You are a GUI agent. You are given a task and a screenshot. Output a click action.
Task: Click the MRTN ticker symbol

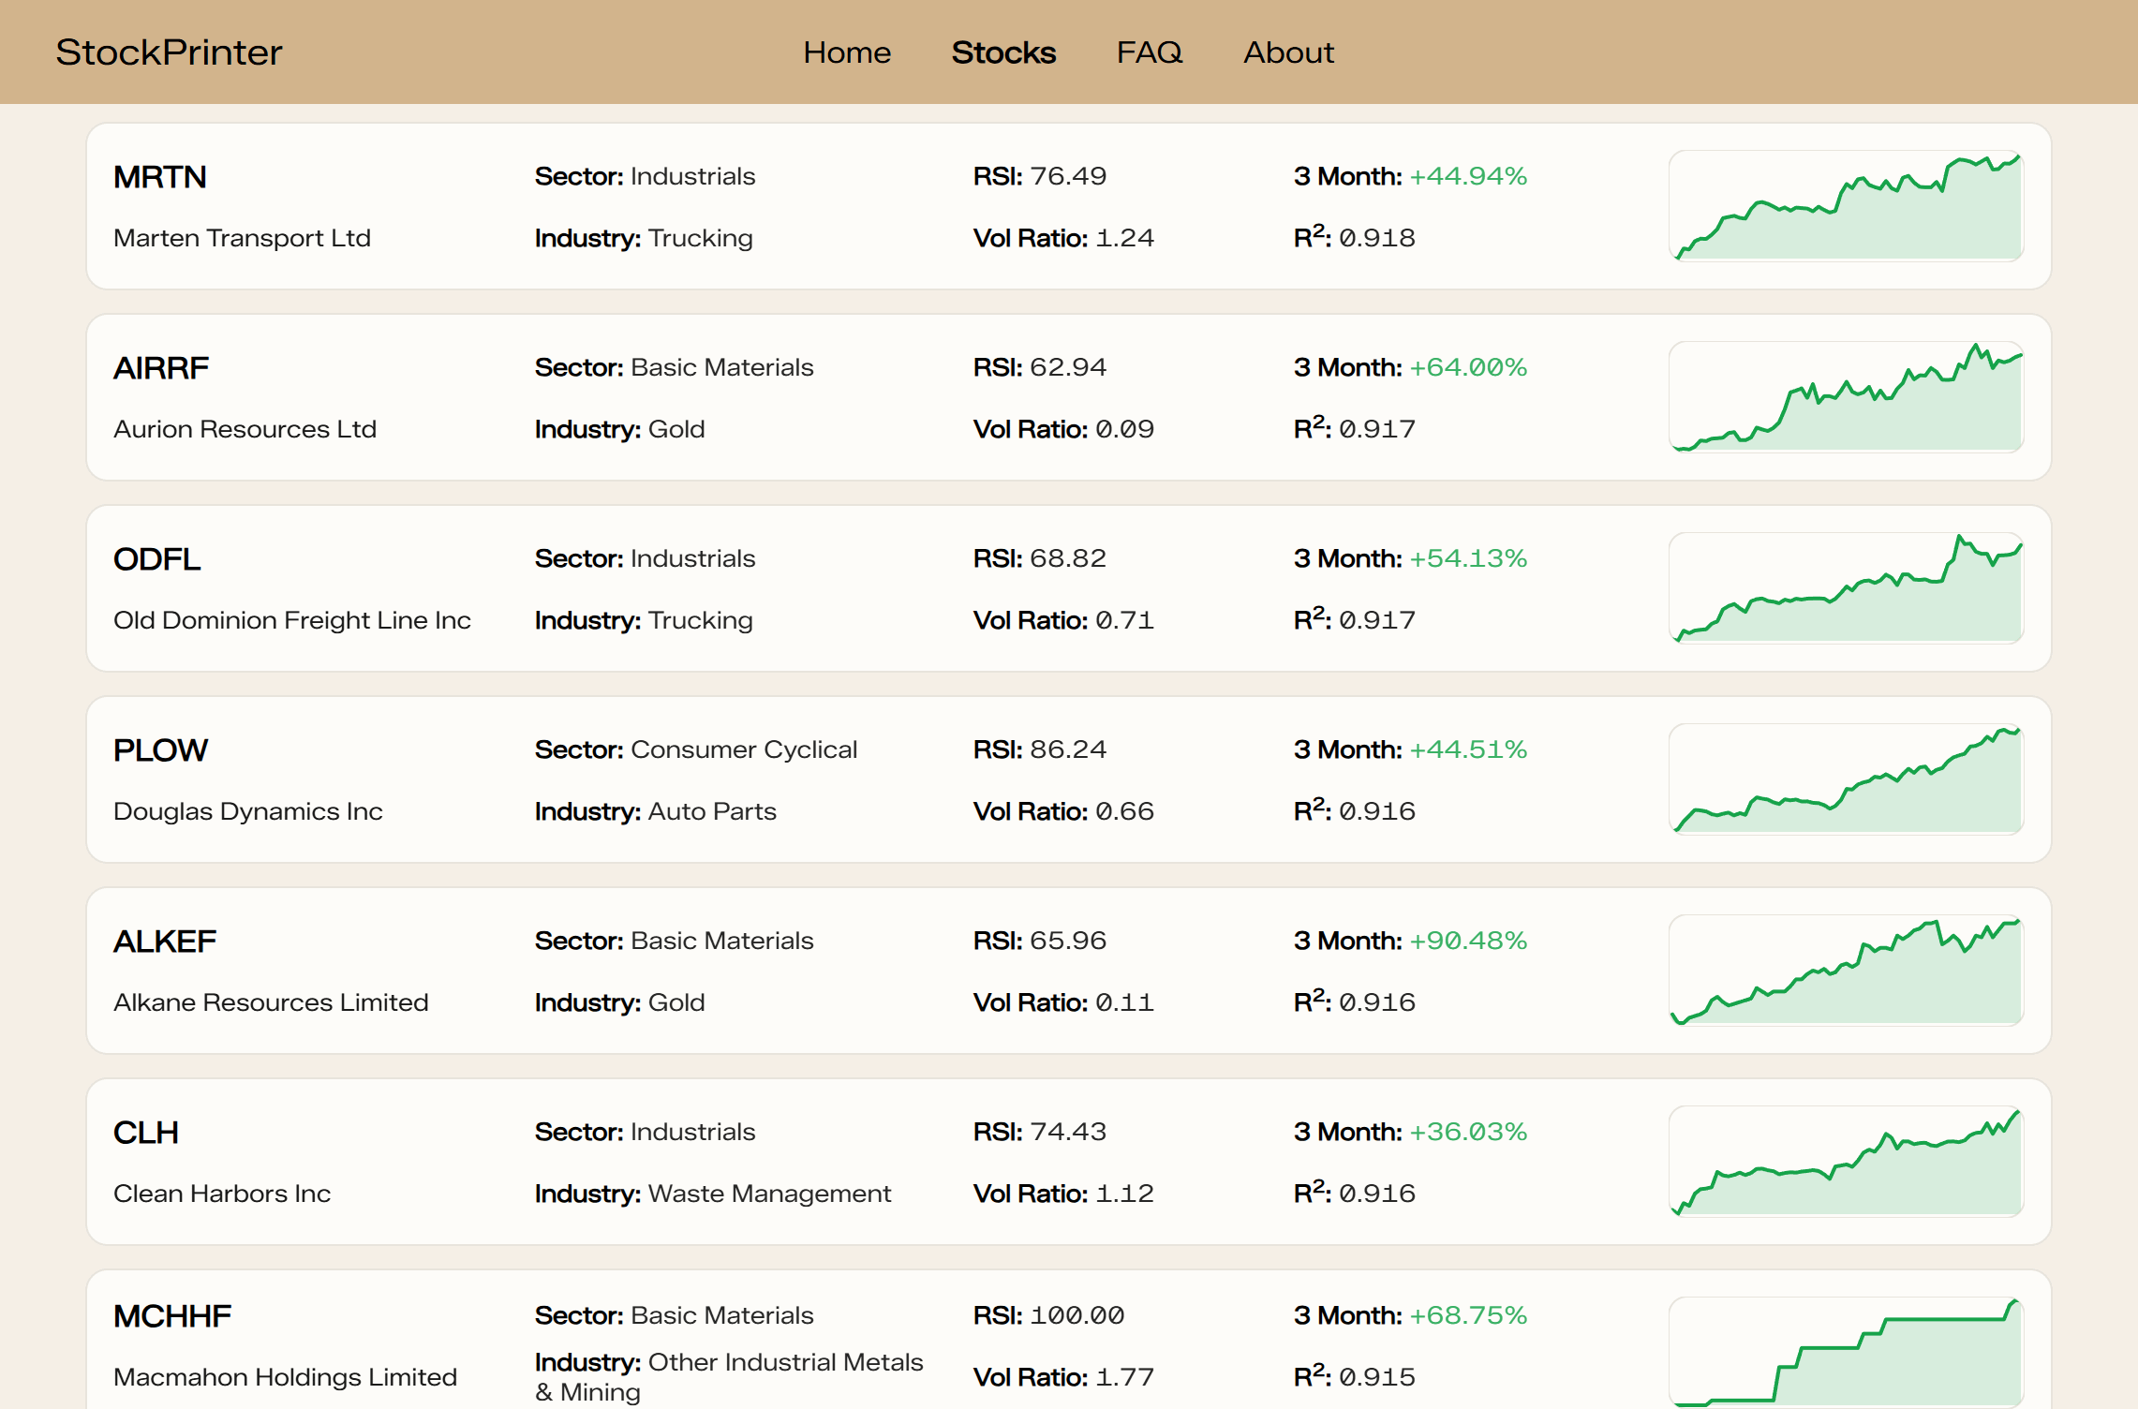click(x=160, y=177)
